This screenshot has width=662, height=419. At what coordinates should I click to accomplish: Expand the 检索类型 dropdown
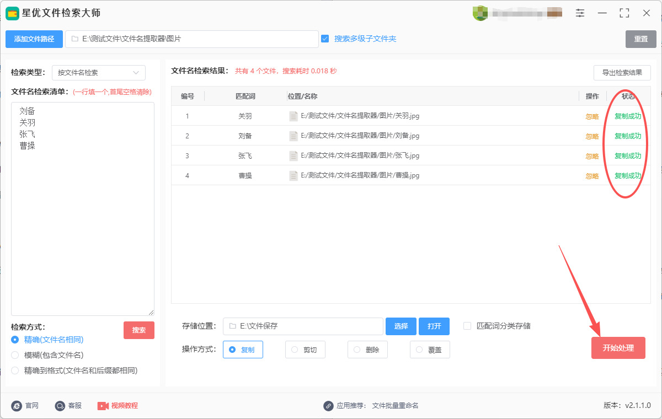point(99,73)
